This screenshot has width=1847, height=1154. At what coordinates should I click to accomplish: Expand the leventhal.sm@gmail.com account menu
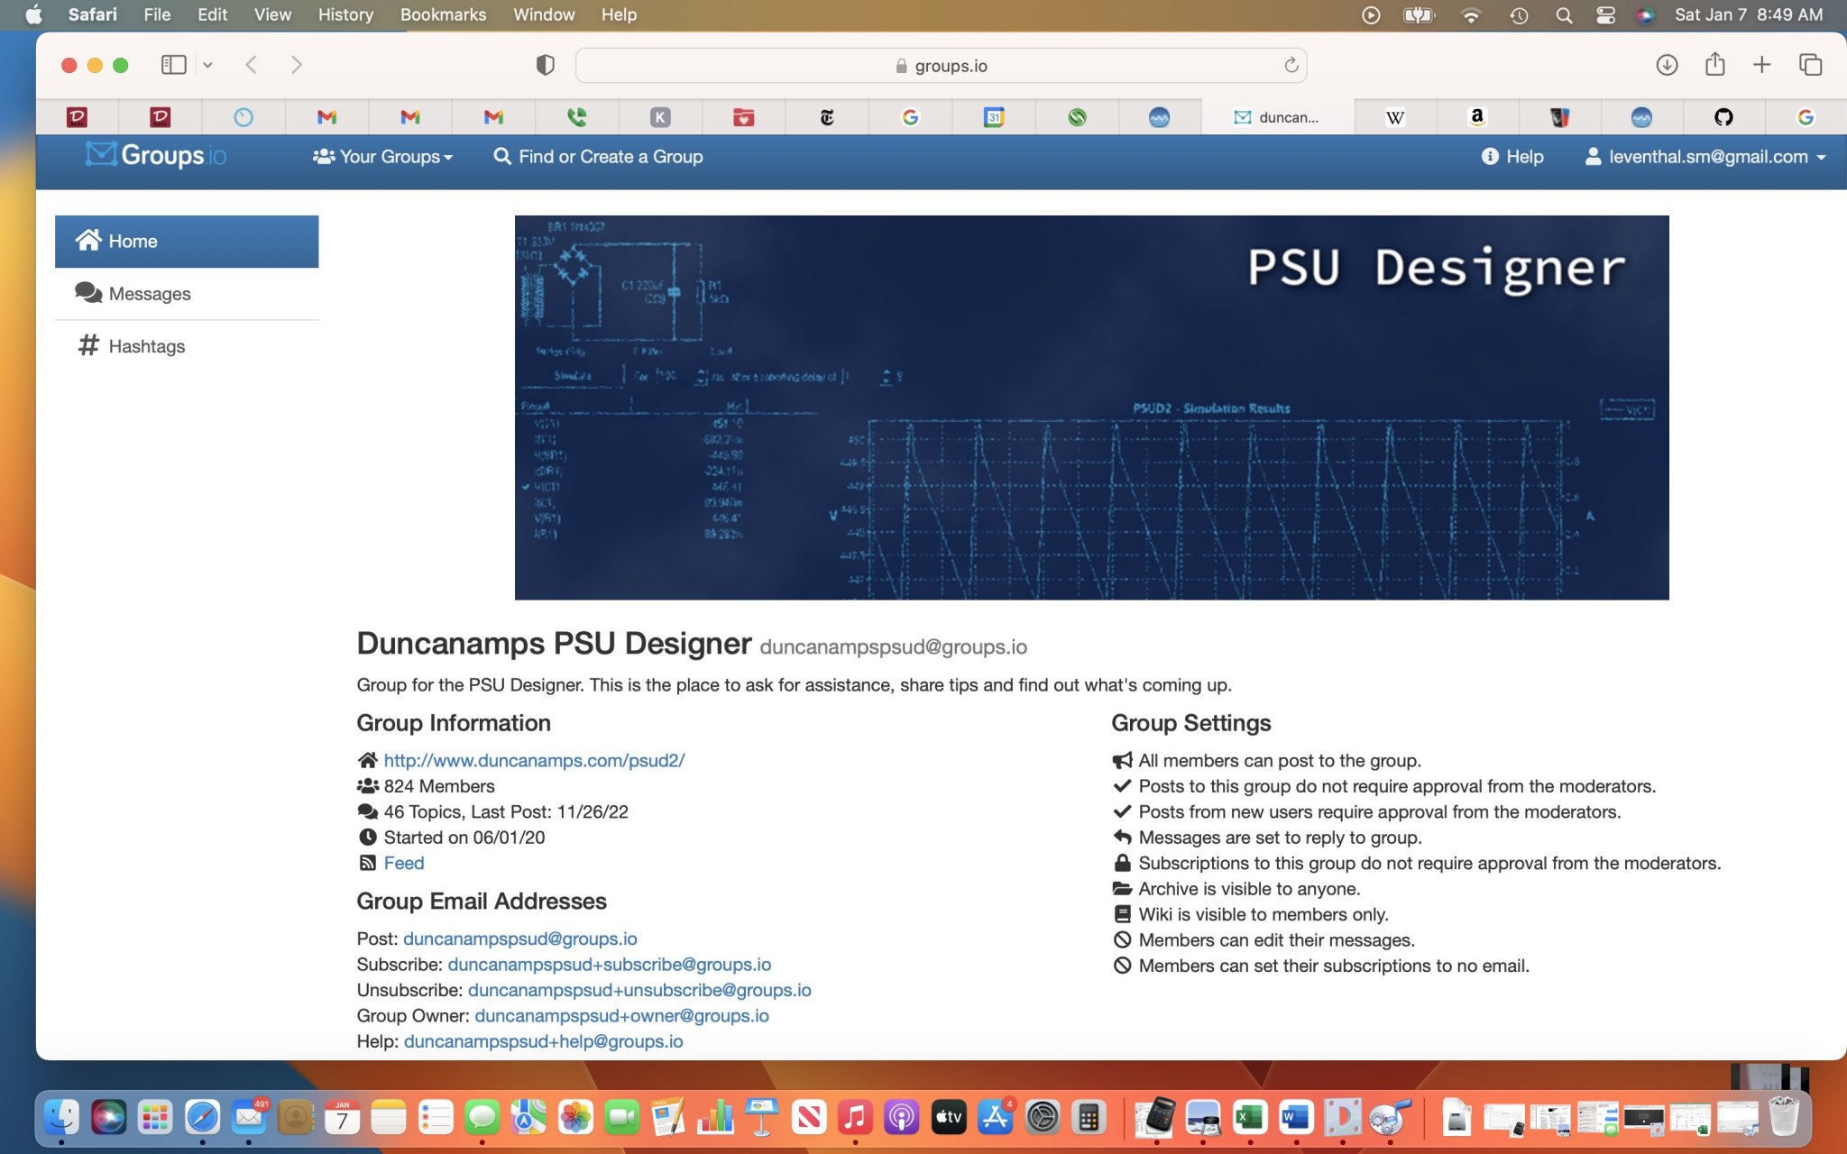(x=1705, y=157)
